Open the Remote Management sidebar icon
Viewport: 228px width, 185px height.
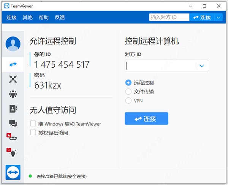[13, 79]
